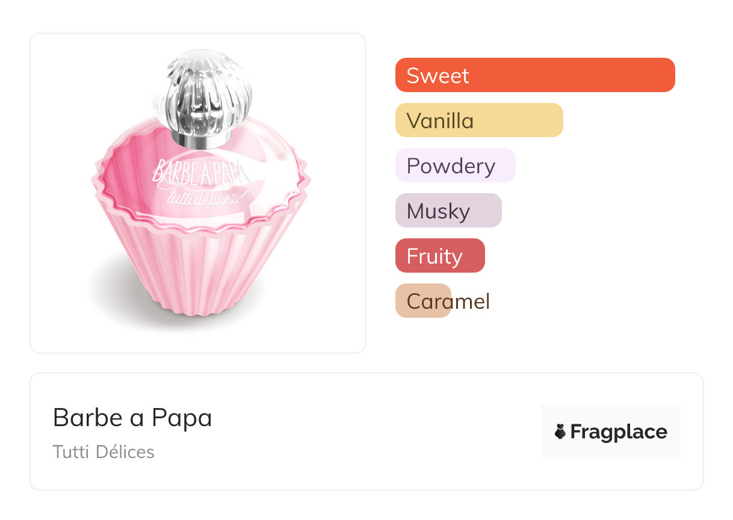Click the word Vanilla in yellow bar

[x=440, y=120]
